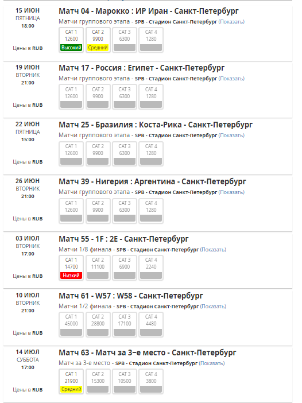
Task: Open Показать link under Match 39
Action: (231, 192)
